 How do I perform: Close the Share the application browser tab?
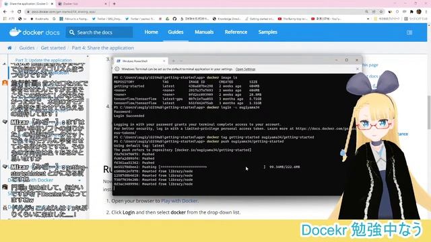52,4
